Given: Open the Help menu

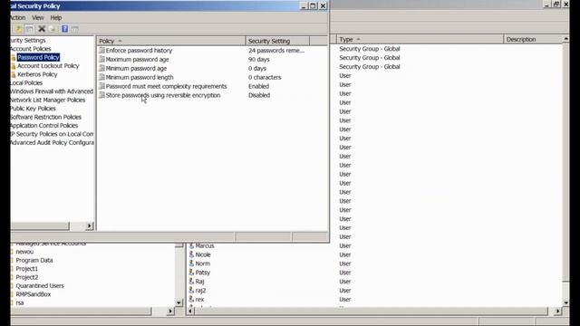Looking at the screenshot, I should (x=56, y=17).
